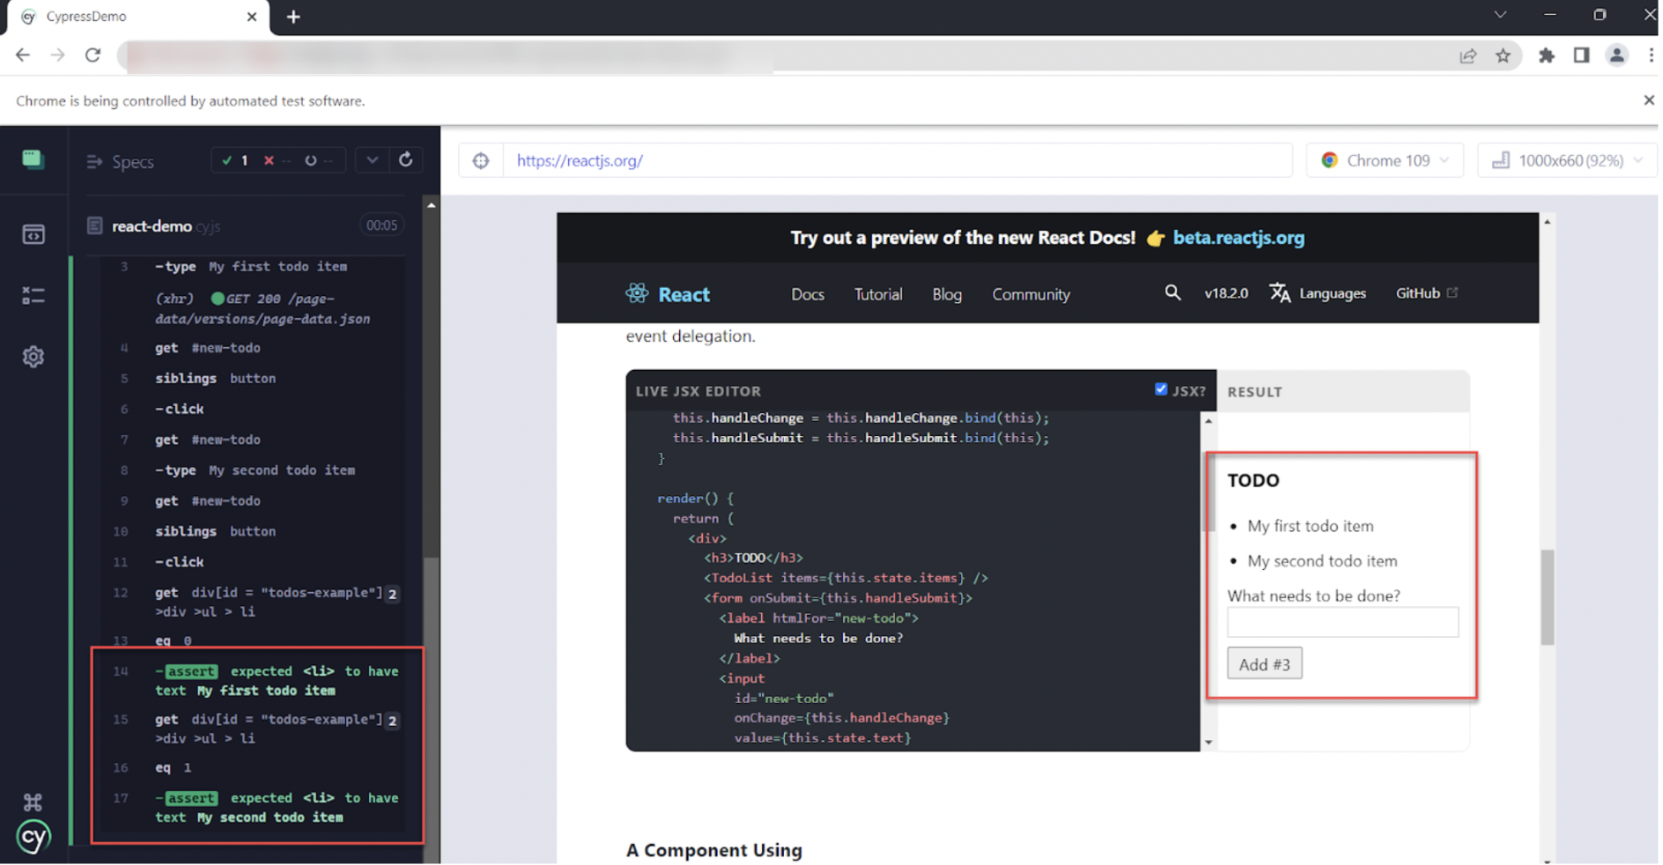Expand the test options chevron dropdown
This screenshot has width=1663, height=865.
coord(373,160)
